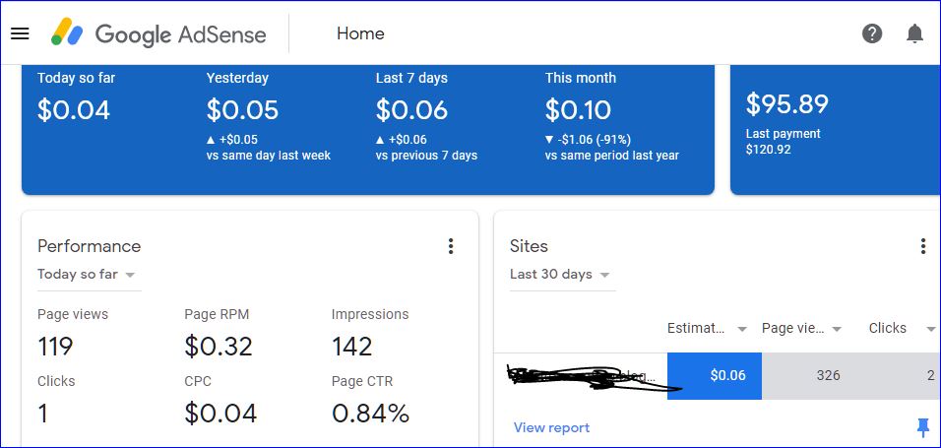Image resolution: width=941 pixels, height=448 pixels.
Task: Open the View report link
Action: click(x=551, y=427)
